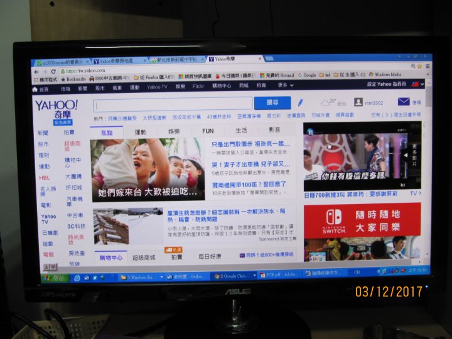Click the blue pencil icon beside search button

(300, 102)
